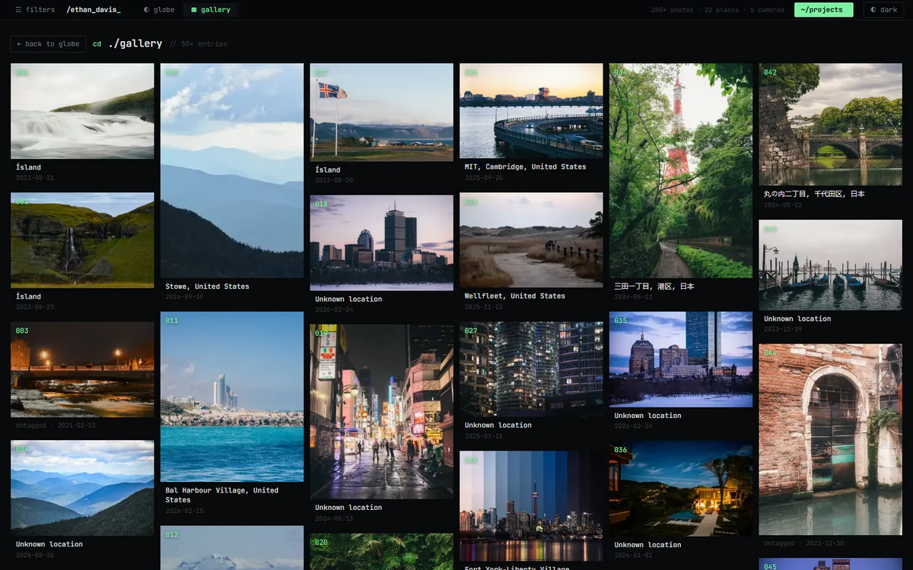Click the date 2025-07-21 under towers photo

[x=484, y=436]
